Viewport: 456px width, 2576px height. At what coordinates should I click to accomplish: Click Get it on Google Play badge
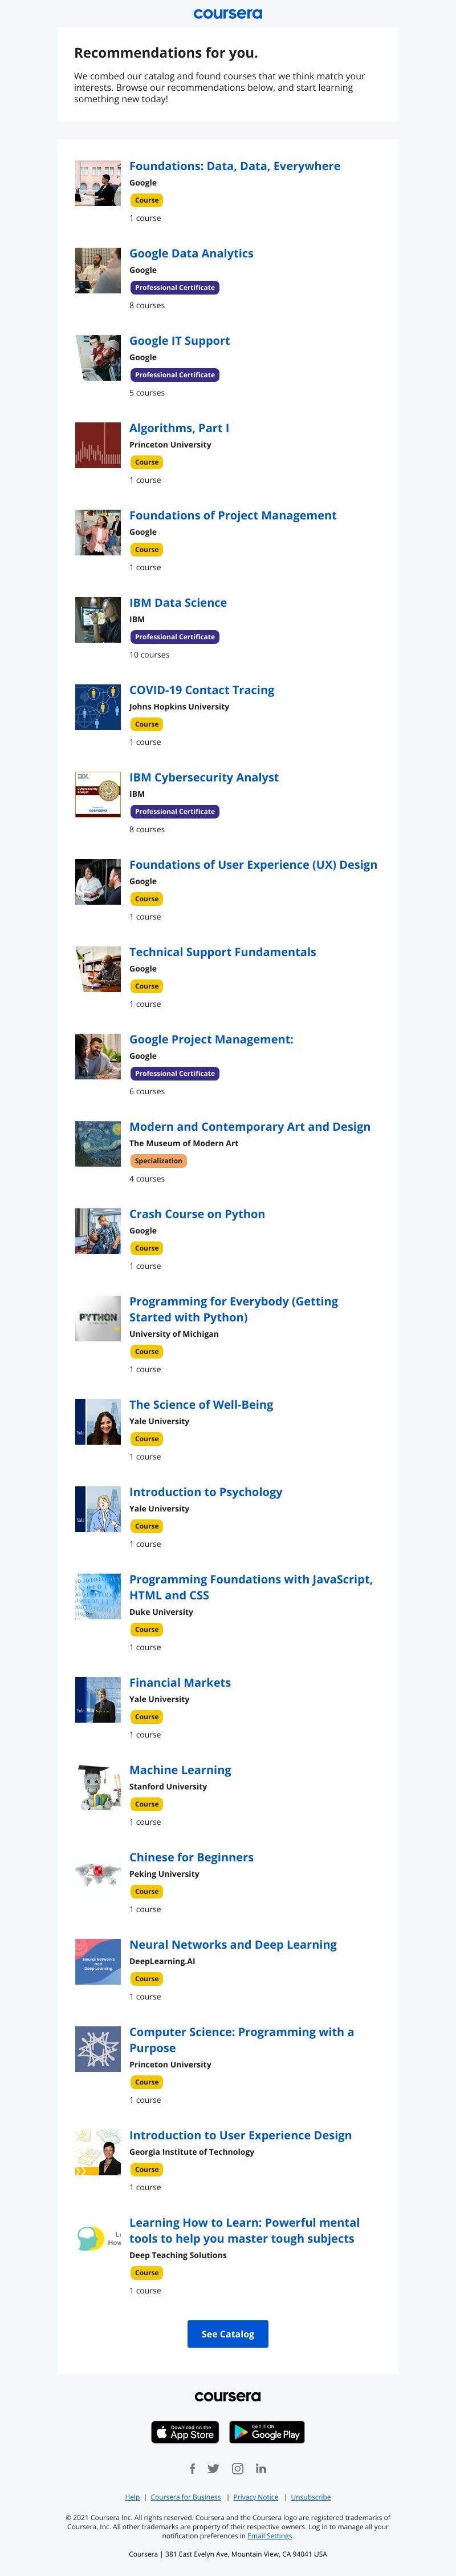267,2432
